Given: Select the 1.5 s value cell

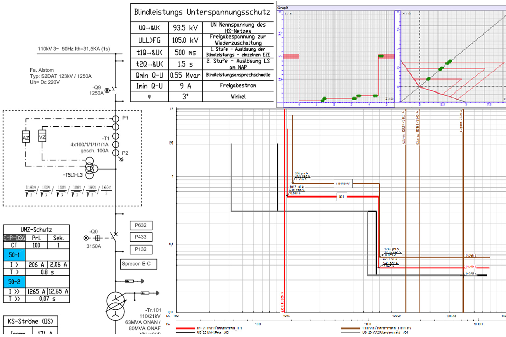Looking at the screenshot, I should [185, 64].
